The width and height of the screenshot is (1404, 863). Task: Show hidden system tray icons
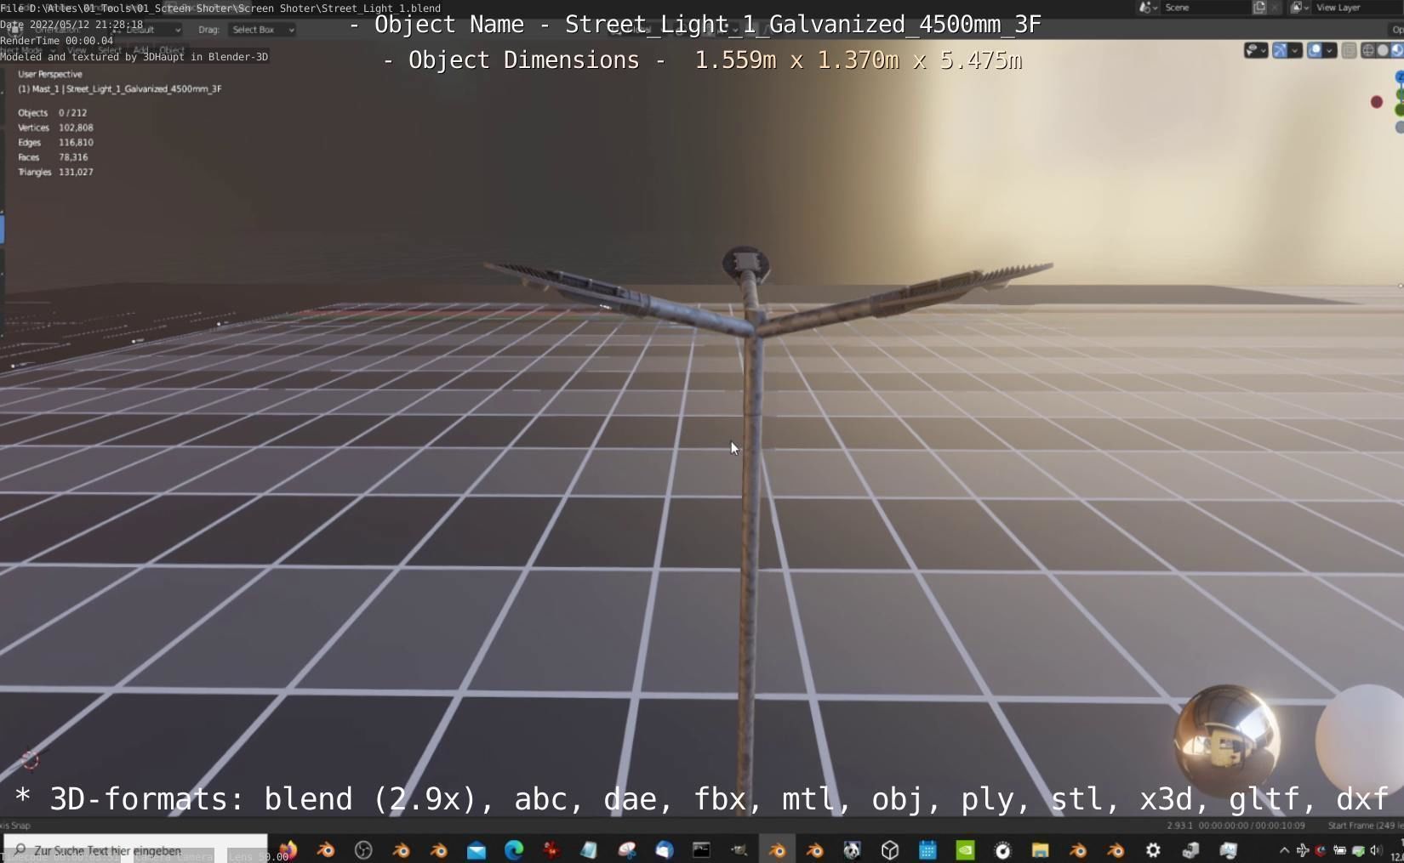1284,849
